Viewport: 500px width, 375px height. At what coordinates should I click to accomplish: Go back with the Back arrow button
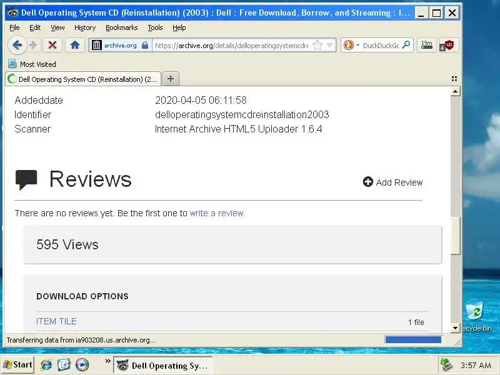(x=17, y=45)
